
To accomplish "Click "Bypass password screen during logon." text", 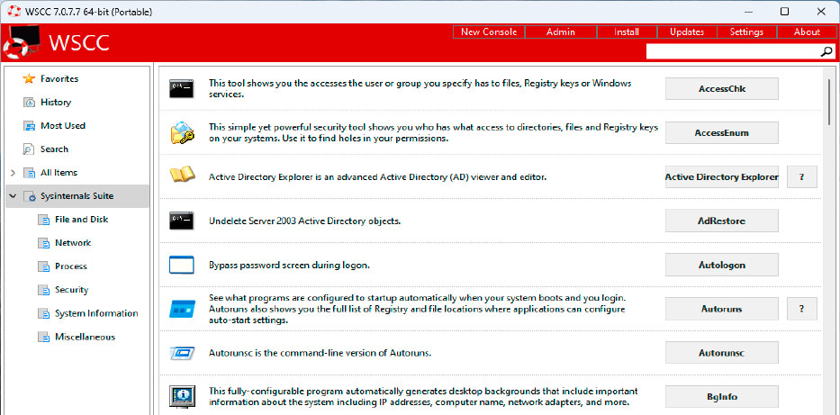I will point(289,265).
